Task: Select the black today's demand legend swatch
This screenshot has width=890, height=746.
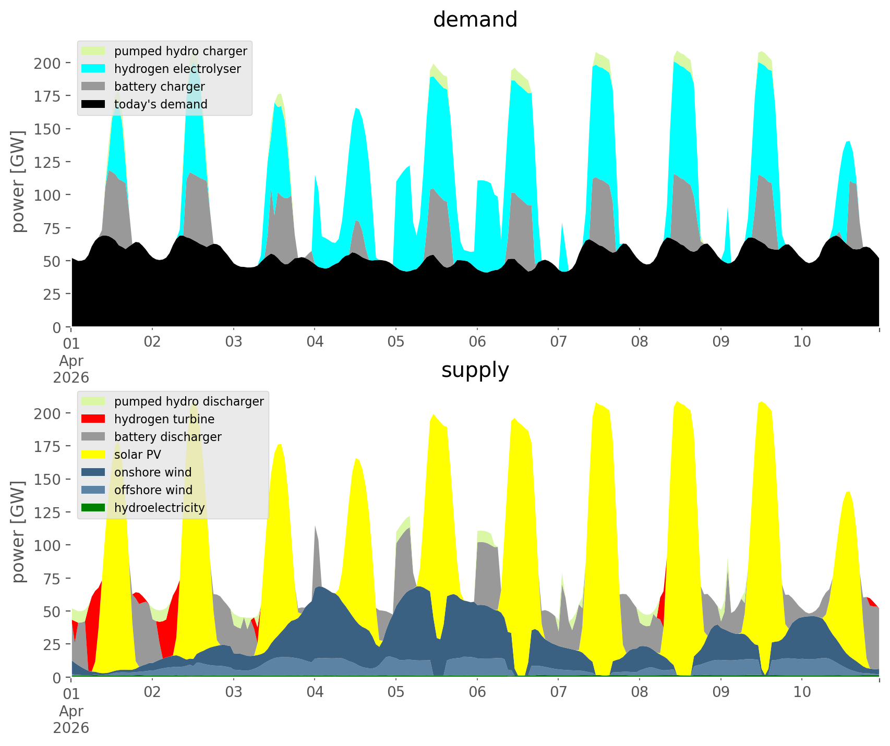Action: coord(93,104)
